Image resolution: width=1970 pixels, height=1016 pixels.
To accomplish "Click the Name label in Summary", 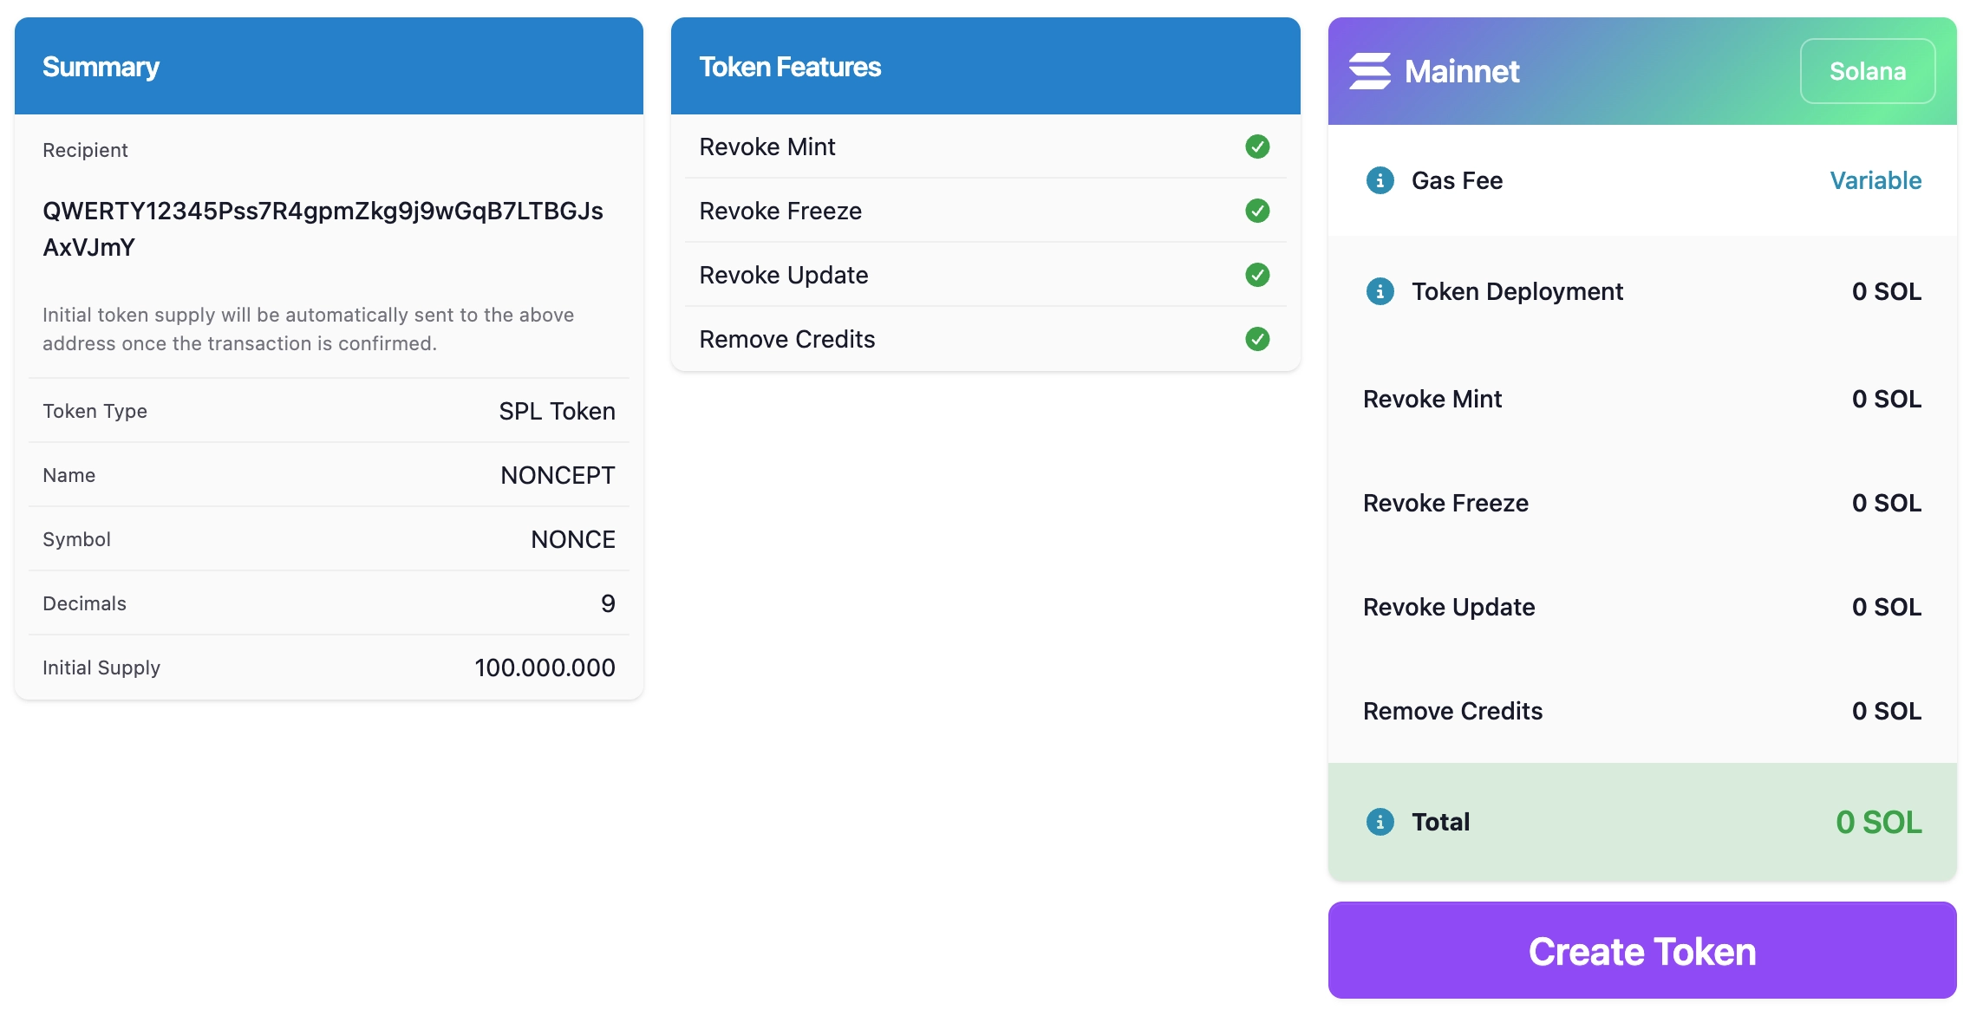I will tap(68, 475).
